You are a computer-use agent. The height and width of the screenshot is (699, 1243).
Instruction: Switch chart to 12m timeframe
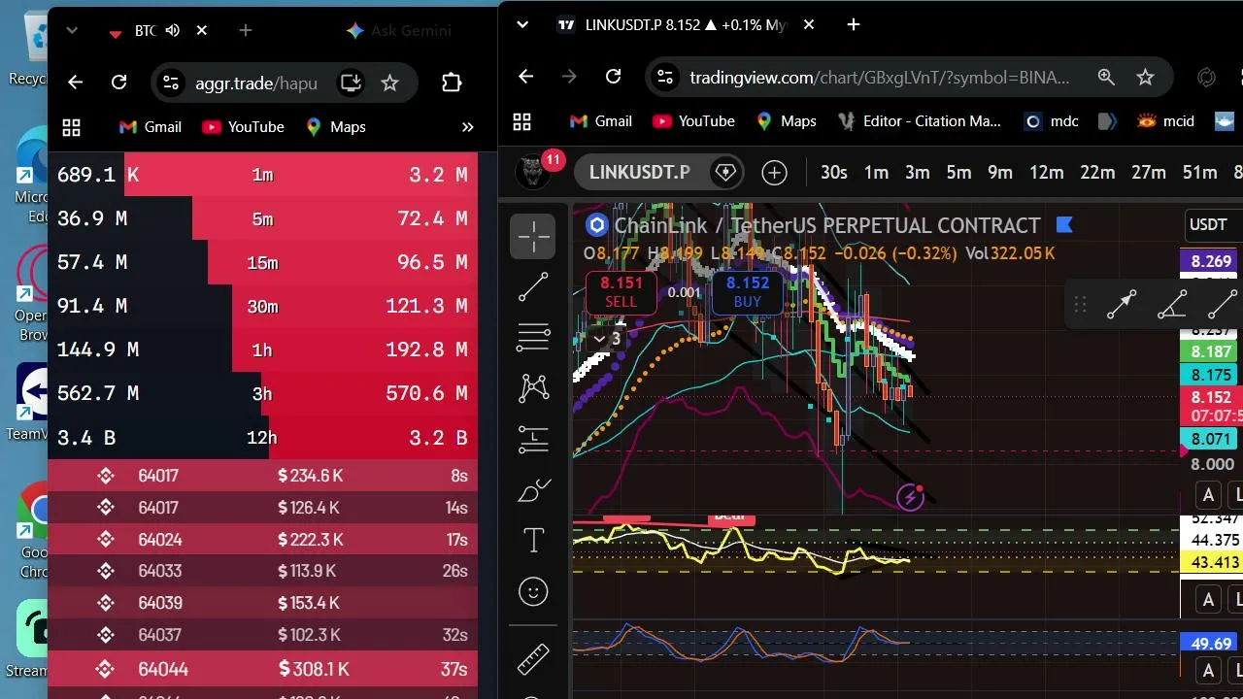point(1046,173)
